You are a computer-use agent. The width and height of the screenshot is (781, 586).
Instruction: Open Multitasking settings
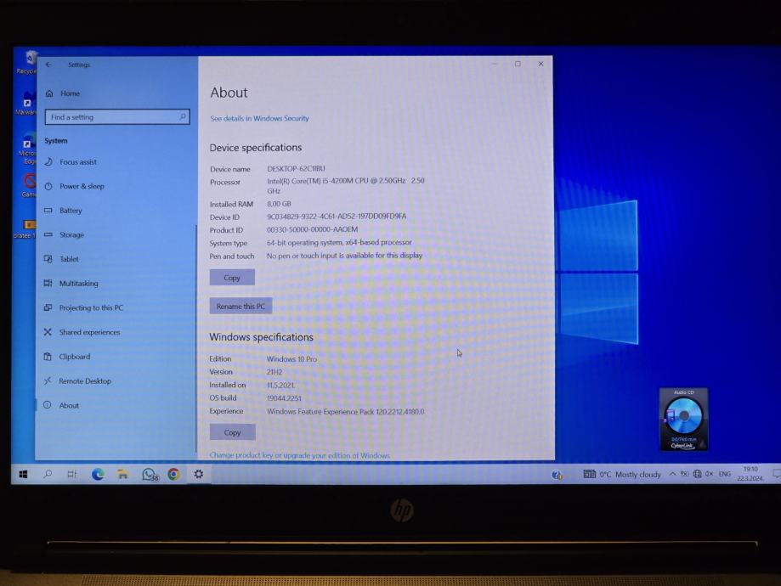point(79,284)
